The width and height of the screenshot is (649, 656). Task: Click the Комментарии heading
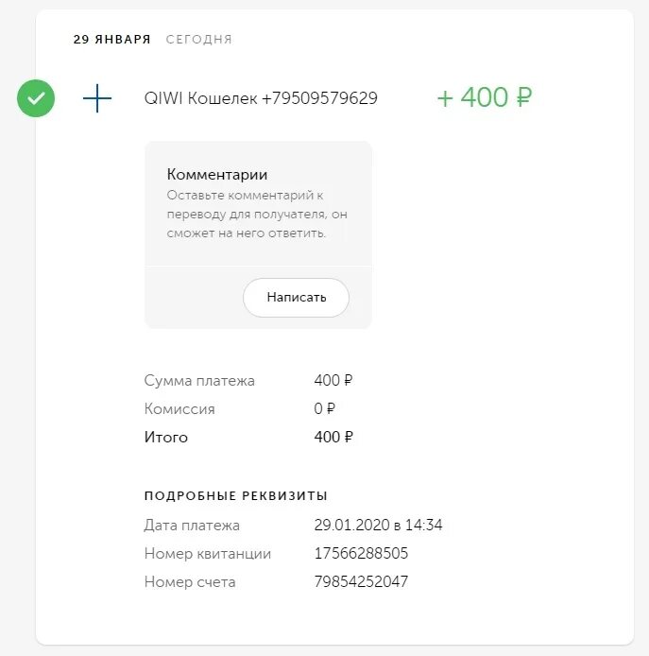(x=217, y=175)
